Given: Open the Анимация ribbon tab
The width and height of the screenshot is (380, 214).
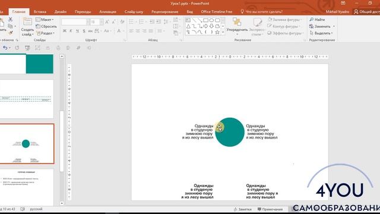Looking at the screenshot, I should 107,12.
